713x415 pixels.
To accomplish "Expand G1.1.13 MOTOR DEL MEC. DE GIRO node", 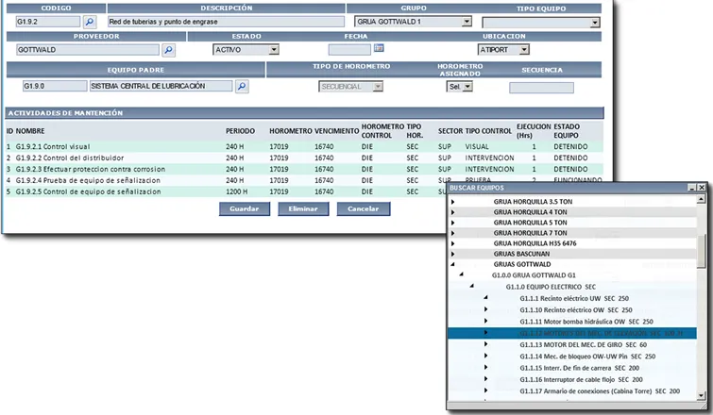I will pos(485,344).
